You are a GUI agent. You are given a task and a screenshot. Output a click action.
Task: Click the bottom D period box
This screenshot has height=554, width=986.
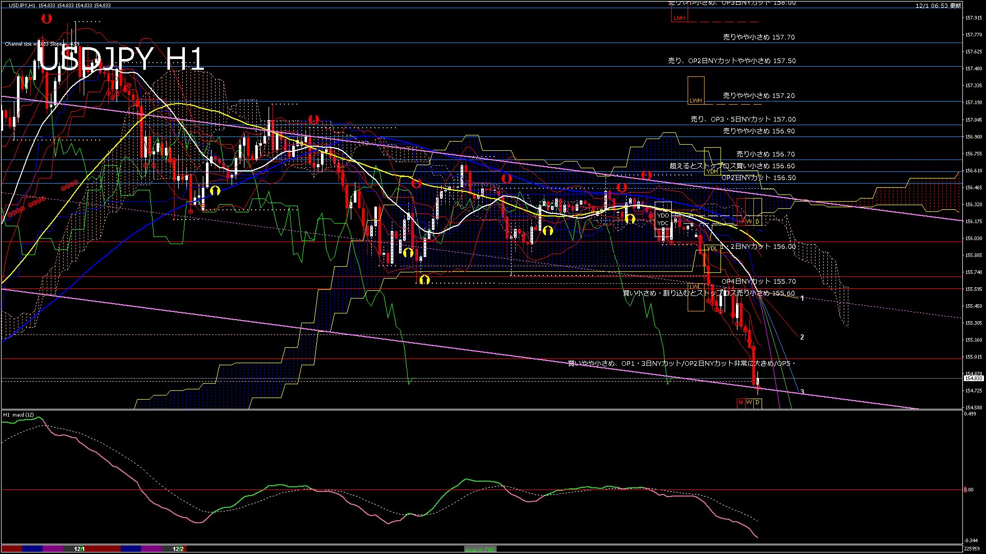click(x=757, y=403)
